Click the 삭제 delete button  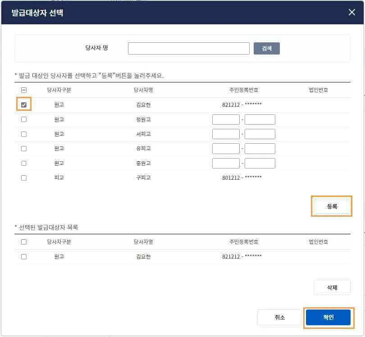pyautogui.click(x=332, y=287)
